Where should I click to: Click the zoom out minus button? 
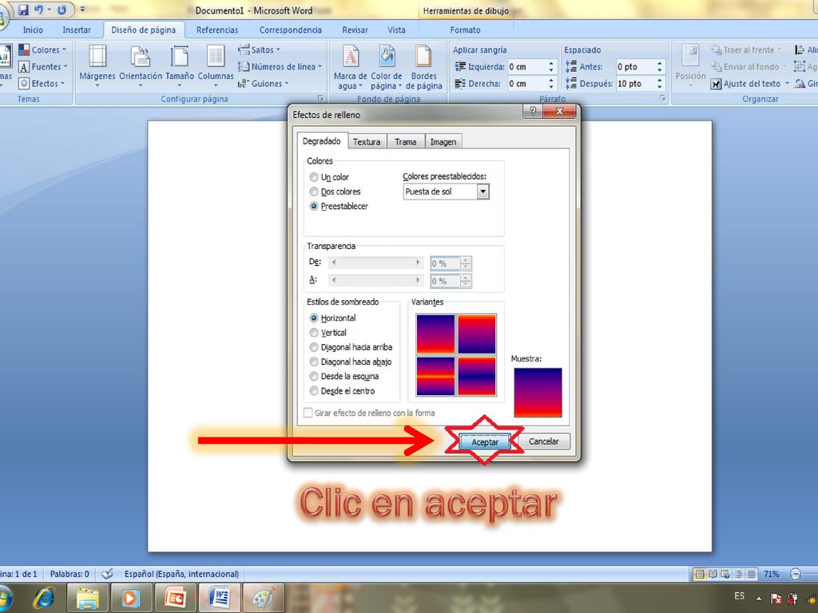[795, 574]
